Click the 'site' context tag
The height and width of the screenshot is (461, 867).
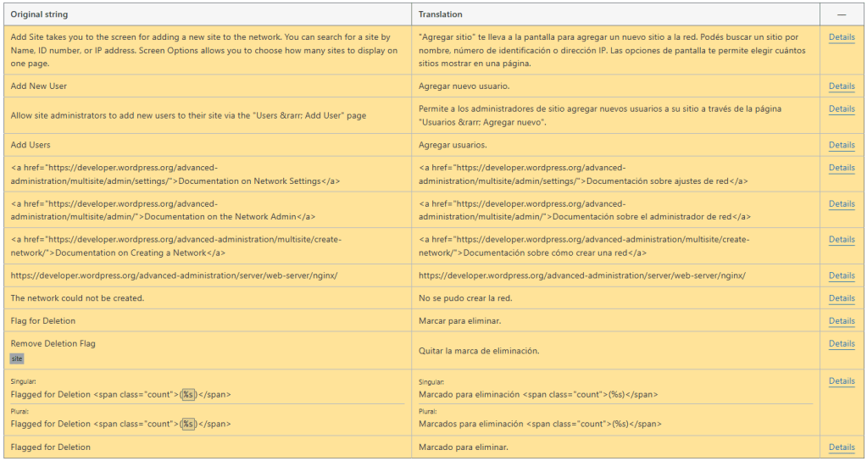click(x=17, y=358)
